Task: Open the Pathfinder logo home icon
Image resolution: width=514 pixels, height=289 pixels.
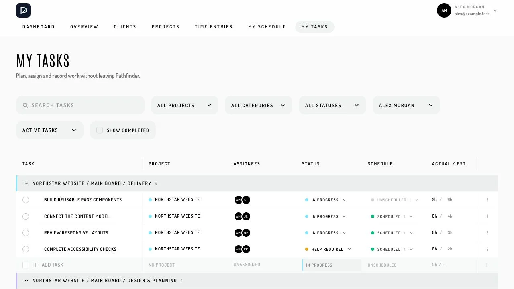Action: 23,10
